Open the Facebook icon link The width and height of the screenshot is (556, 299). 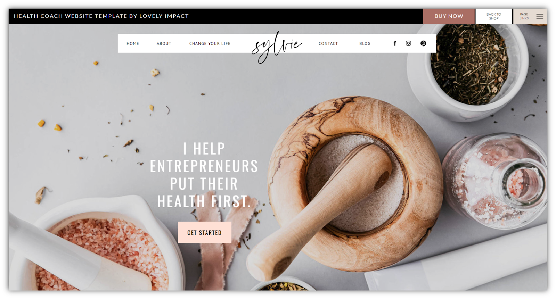(395, 43)
